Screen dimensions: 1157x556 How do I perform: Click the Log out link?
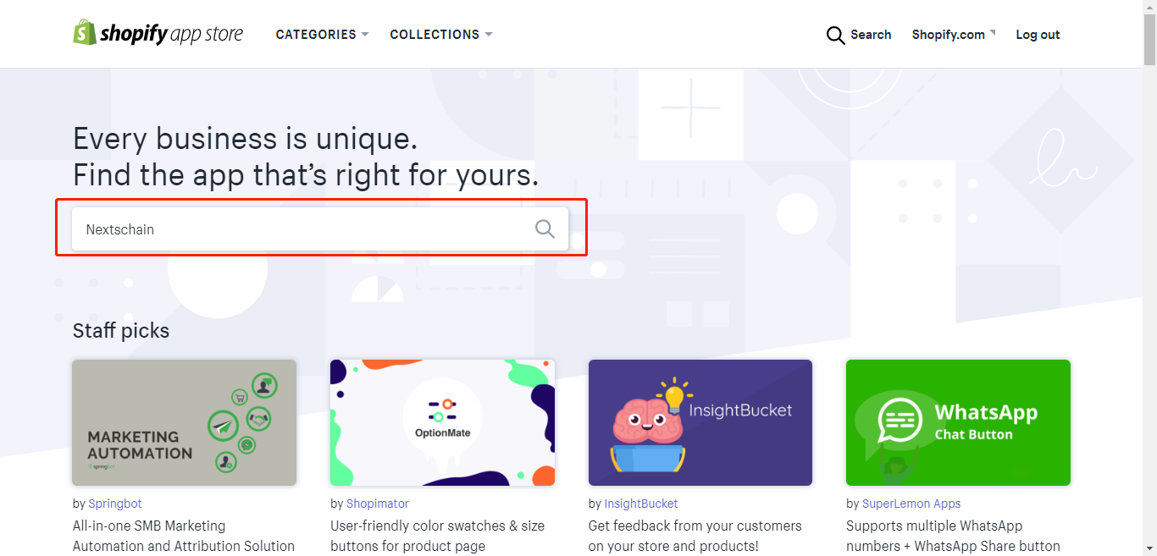pos(1038,35)
